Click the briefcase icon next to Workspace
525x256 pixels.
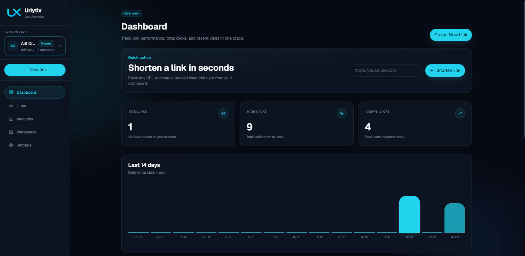(11, 132)
